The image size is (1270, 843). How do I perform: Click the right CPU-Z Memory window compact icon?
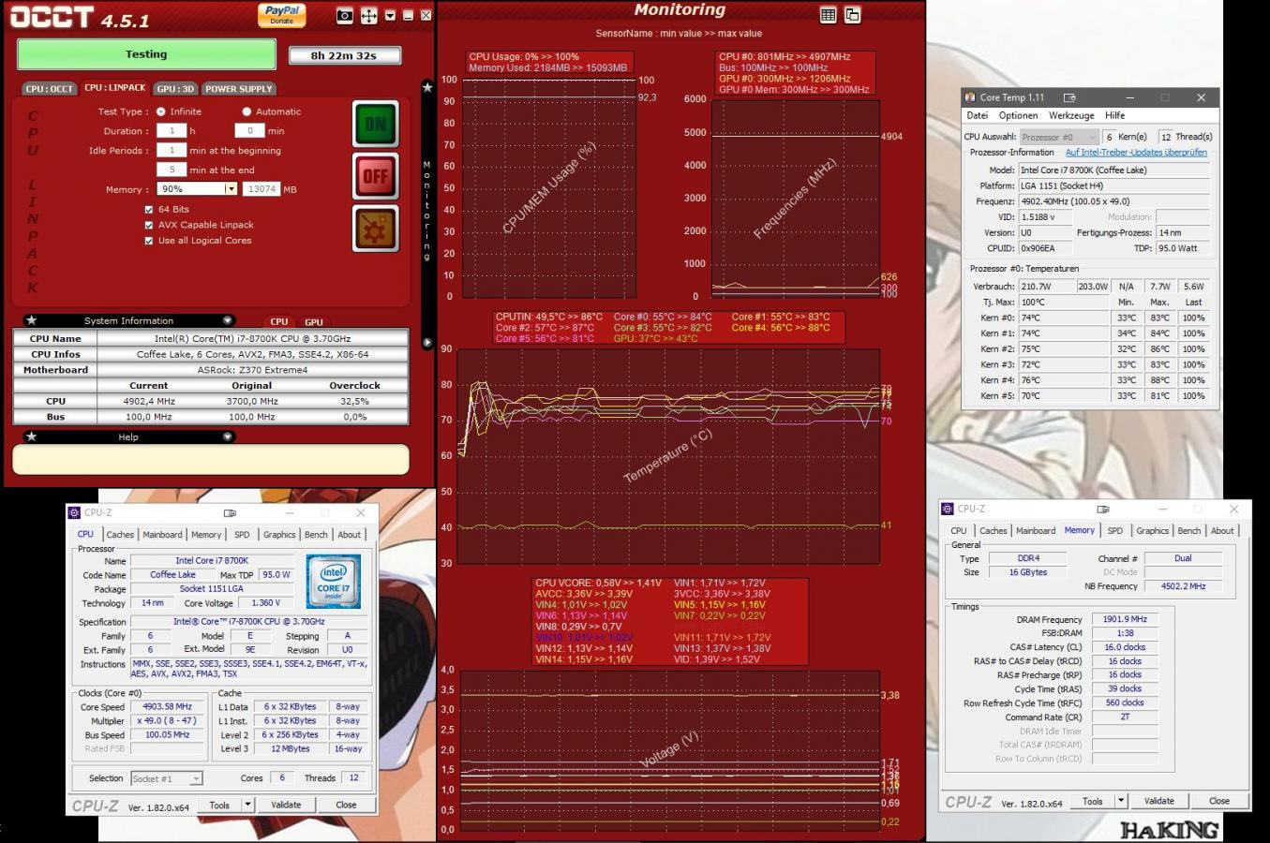(1103, 510)
